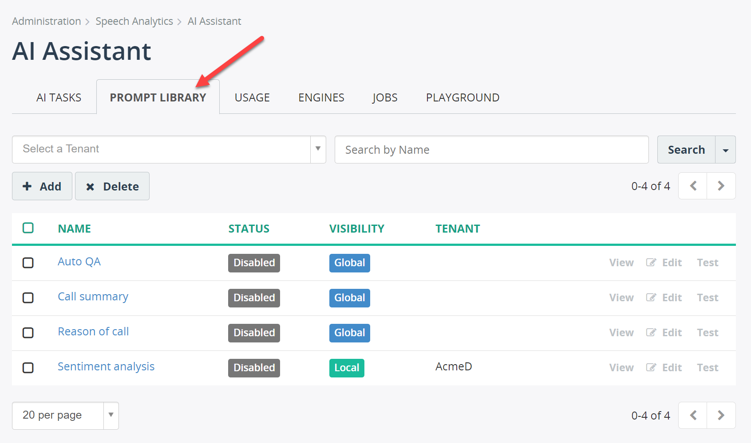Expand the Search button's caret options
751x443 pixels.
(726, 150)
